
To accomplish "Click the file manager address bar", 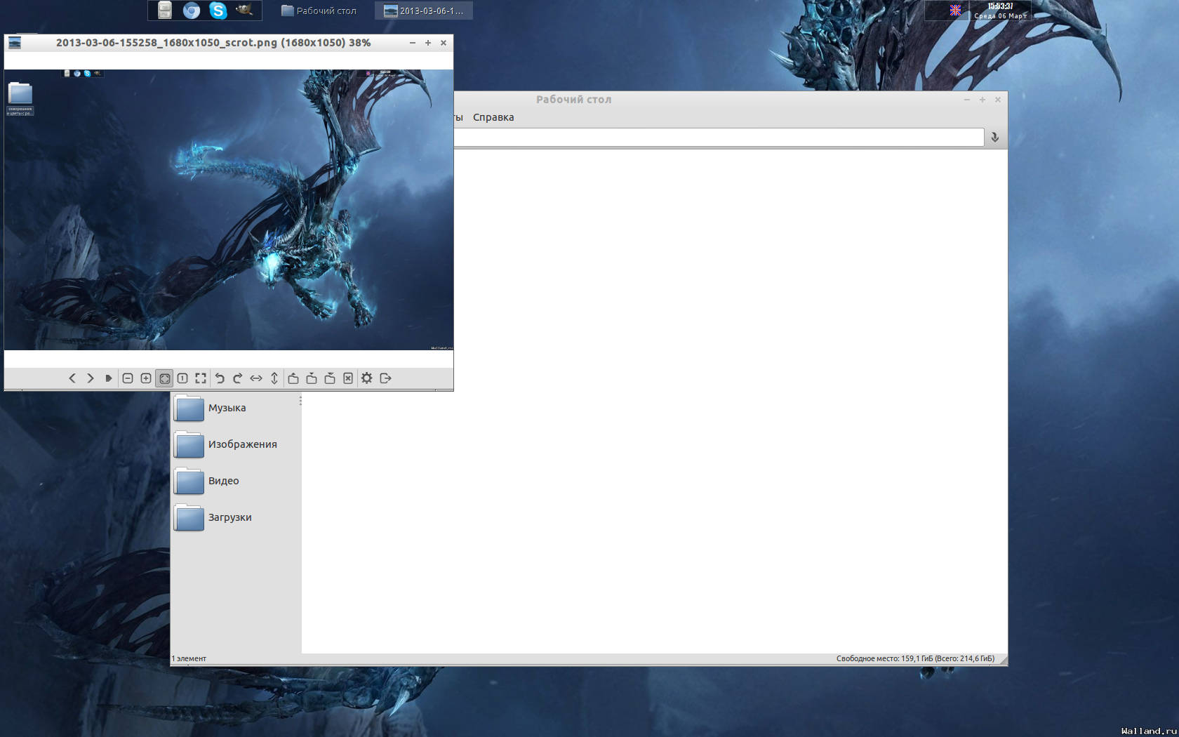I will tap(719, 137).
